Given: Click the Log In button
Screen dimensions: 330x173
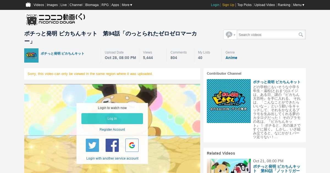Looking at the screenshot, I should point(112,119).
